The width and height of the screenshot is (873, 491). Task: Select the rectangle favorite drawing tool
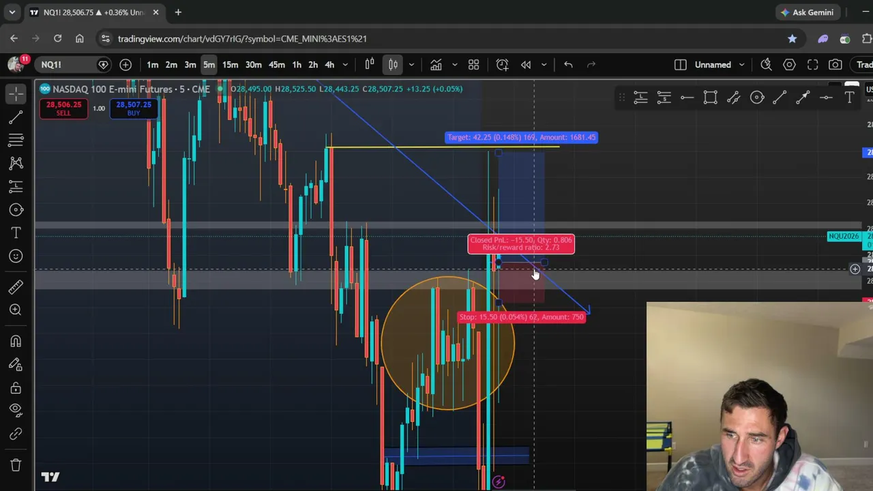point(710,98)
